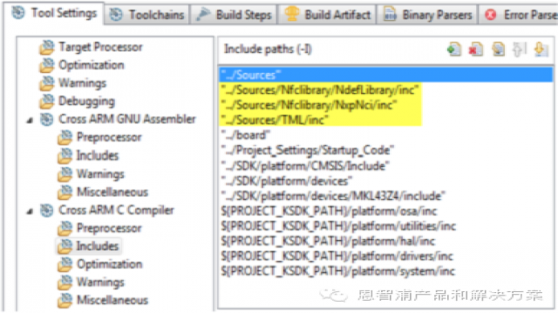Screen dimensions: 558x313
Task: Select top-level Warnings settings
Action: 82,83
